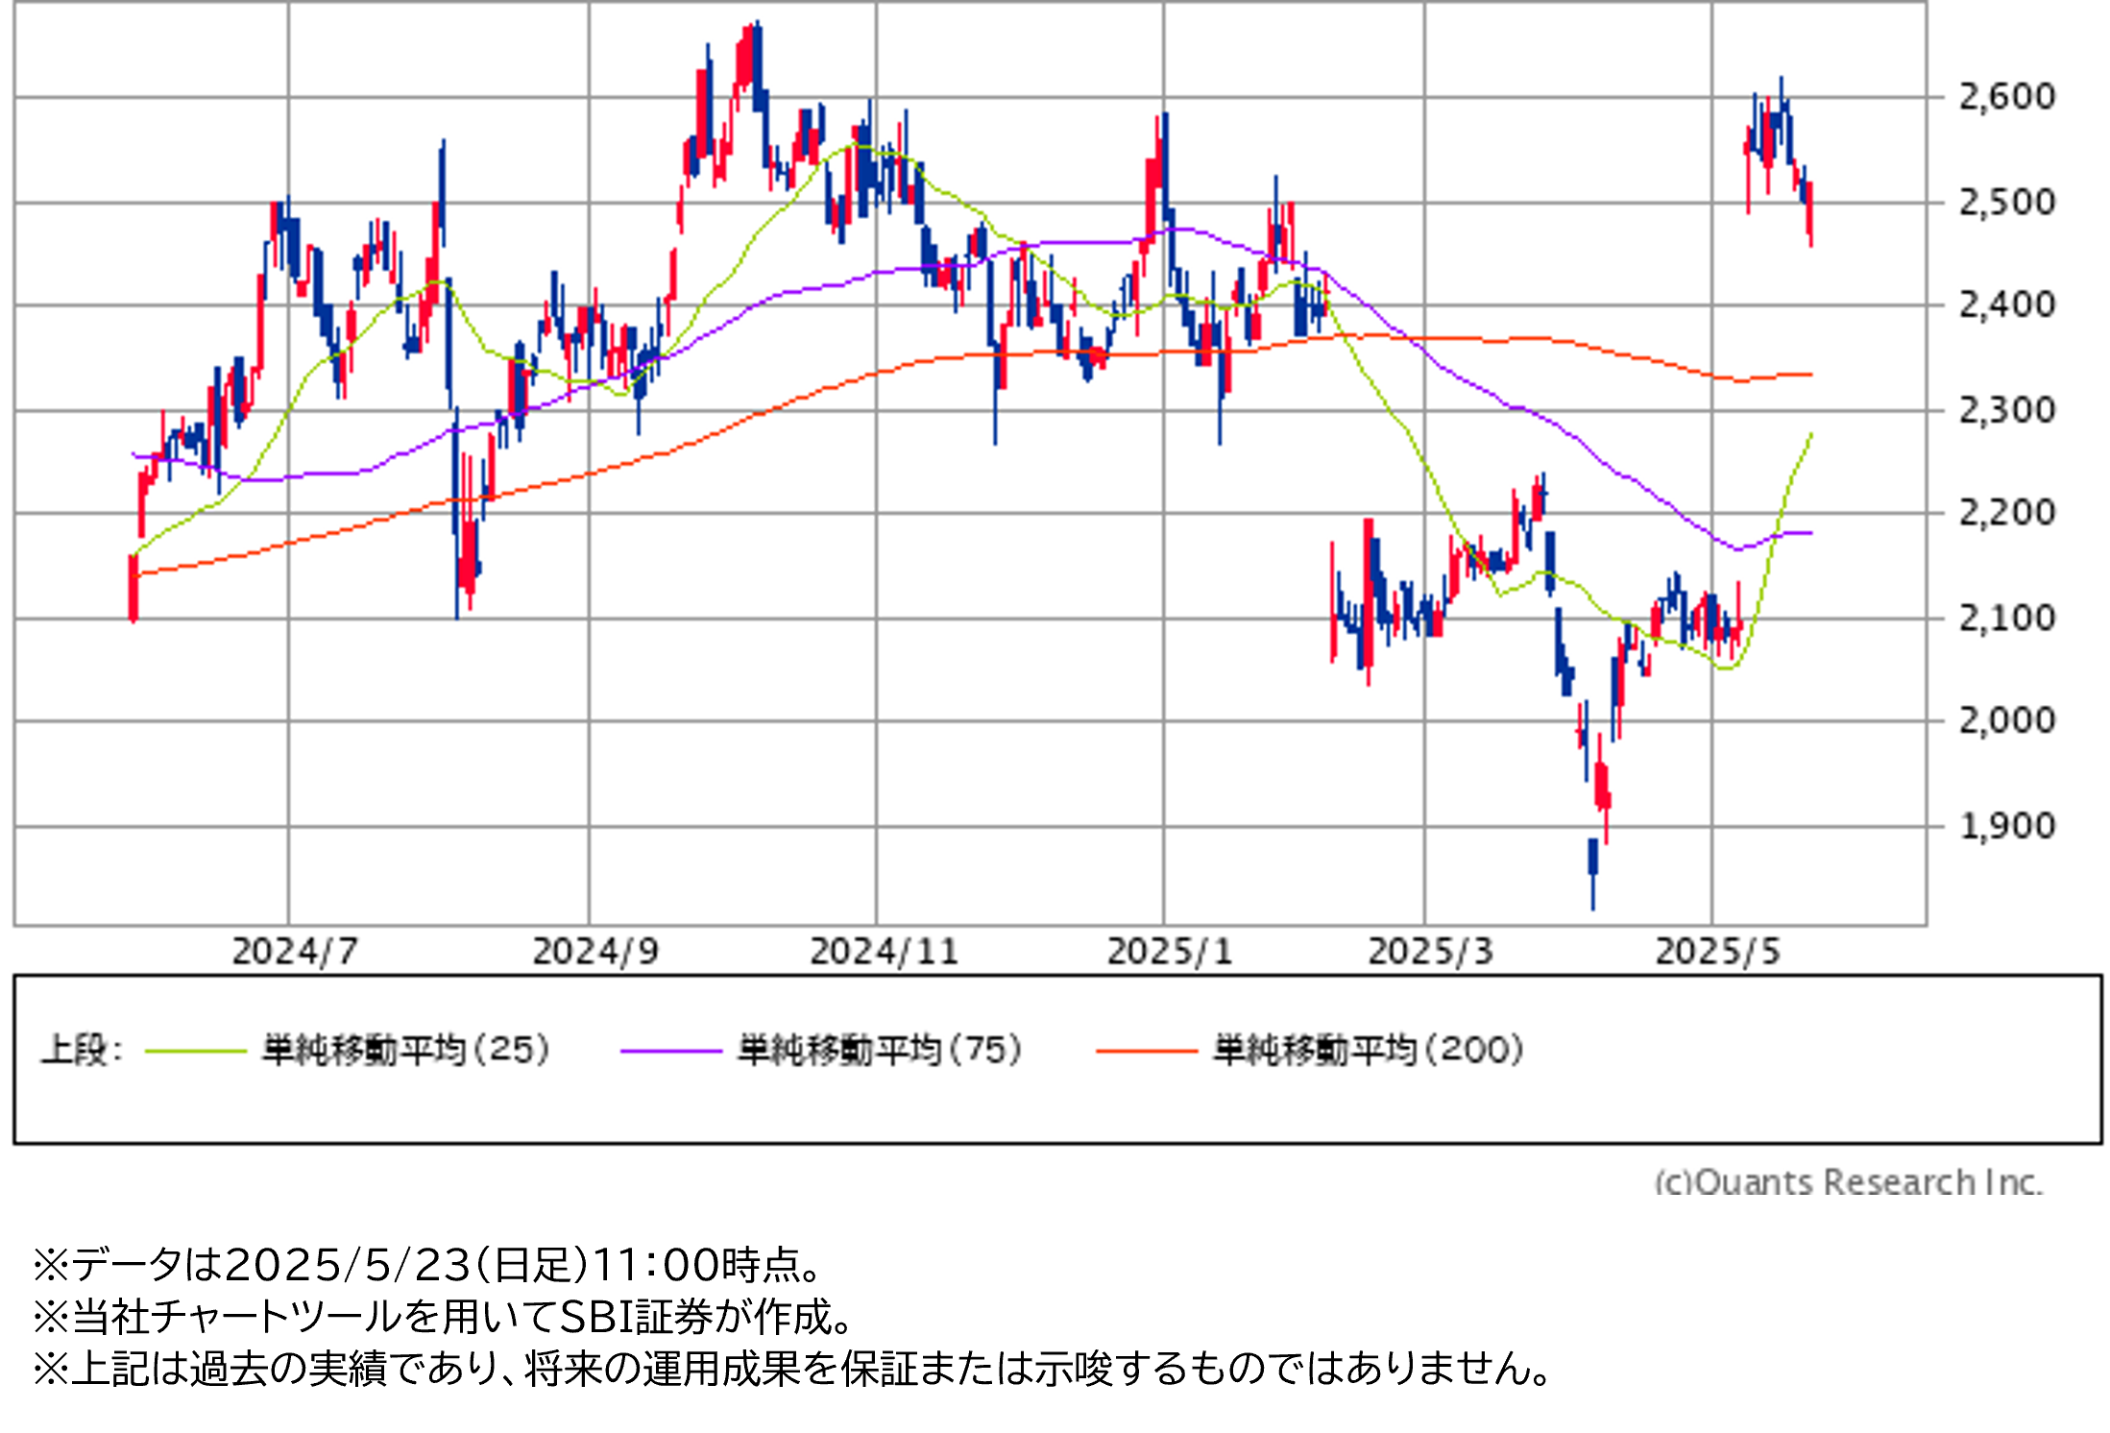The height and width of the screenshot is (1433, 2110).
Task: Click the 2,000 price axis label
Action: coord(2006,720)
